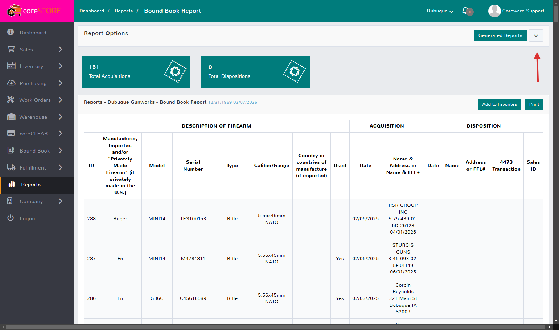Click the Warehouse building icon
Screen dimensions: 559x330
[11, 117]
